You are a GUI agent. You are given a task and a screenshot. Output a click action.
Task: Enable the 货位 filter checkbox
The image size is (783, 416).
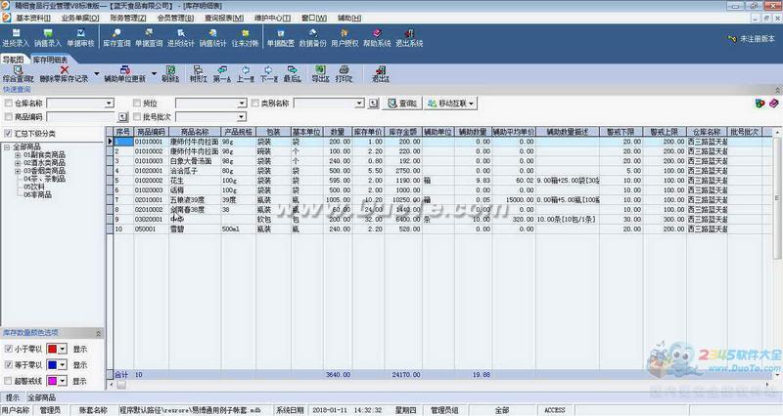pyautogui.click(x=137, y=104)
